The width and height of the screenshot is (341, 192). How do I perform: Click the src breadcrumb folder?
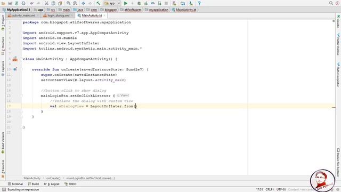pos(51,10)
